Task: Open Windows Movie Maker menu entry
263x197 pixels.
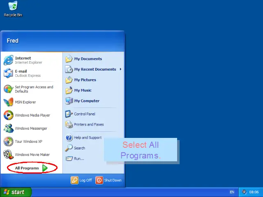Action: (x=32, y=155)
